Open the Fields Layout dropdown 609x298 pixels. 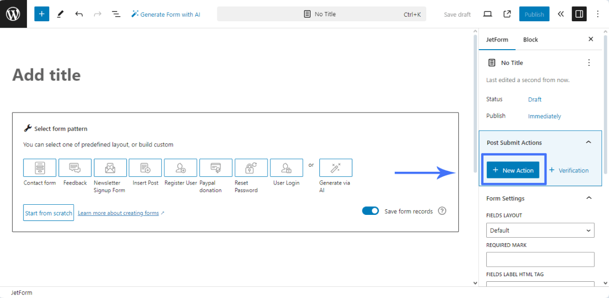[540, 230]
